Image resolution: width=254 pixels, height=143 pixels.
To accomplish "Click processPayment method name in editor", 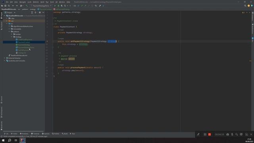I will [78, 68].
